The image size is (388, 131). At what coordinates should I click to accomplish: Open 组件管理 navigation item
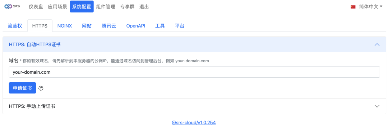pyautogui.click(x=106, y=7)
